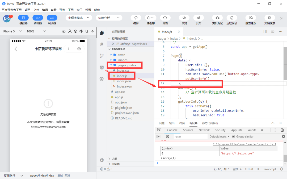The width and height of the screenshot is (287, 179).
Task: Toggle the Group similar checkbox
Action: tap(233, 137)
